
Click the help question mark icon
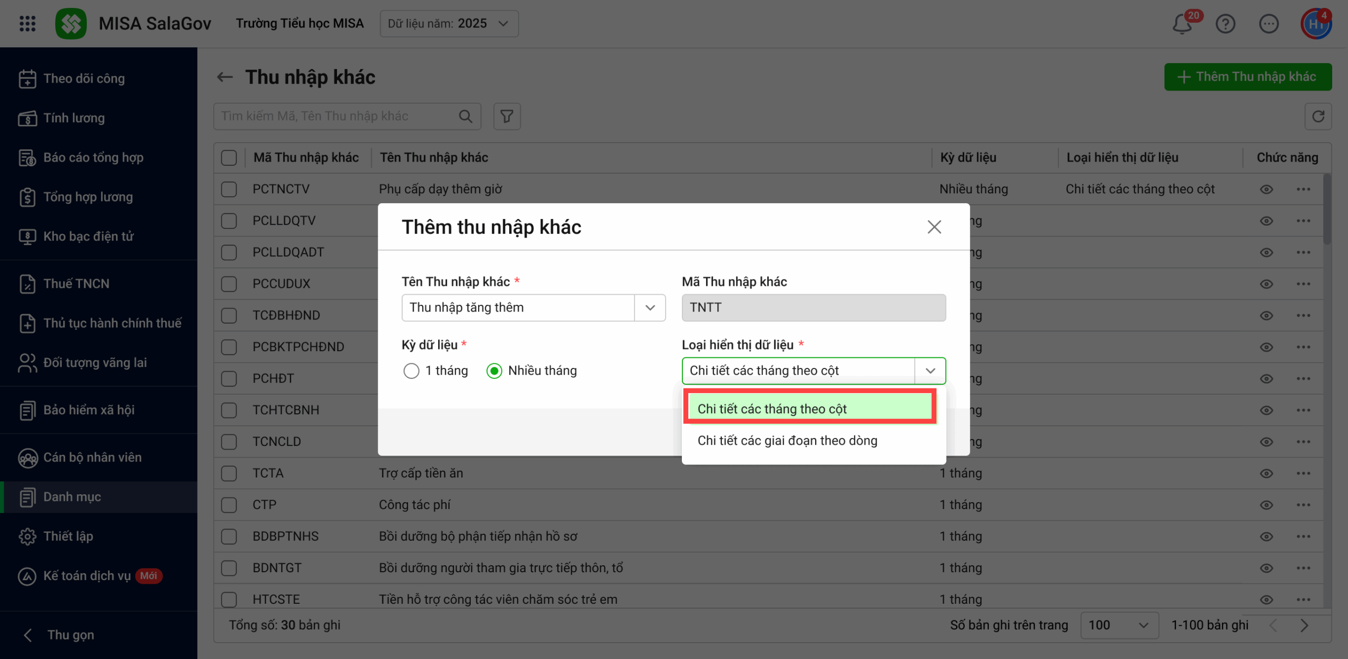pyautogui.click(x=1225, y=24)
